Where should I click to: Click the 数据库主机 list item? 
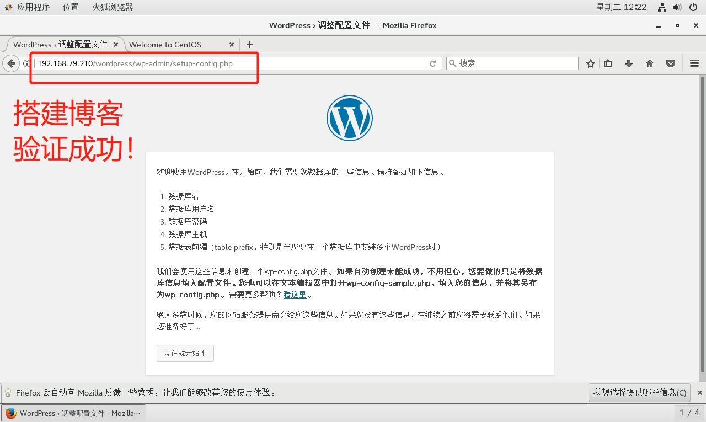188,234
